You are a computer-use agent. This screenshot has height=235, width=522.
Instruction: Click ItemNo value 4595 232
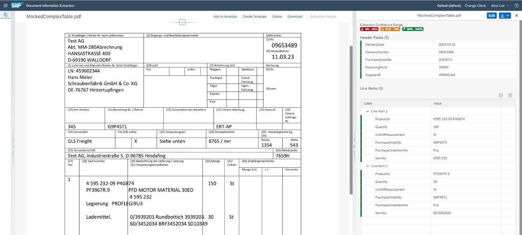(441, 158)
